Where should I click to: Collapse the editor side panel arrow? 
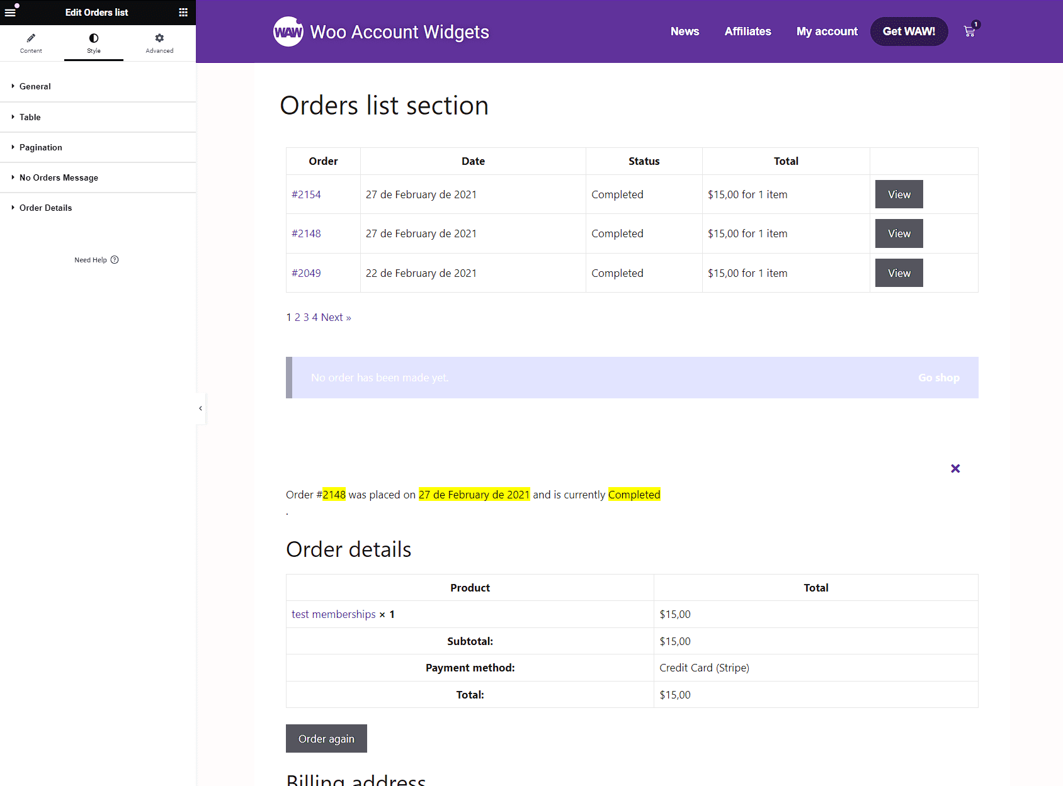(x=200, y=408)
